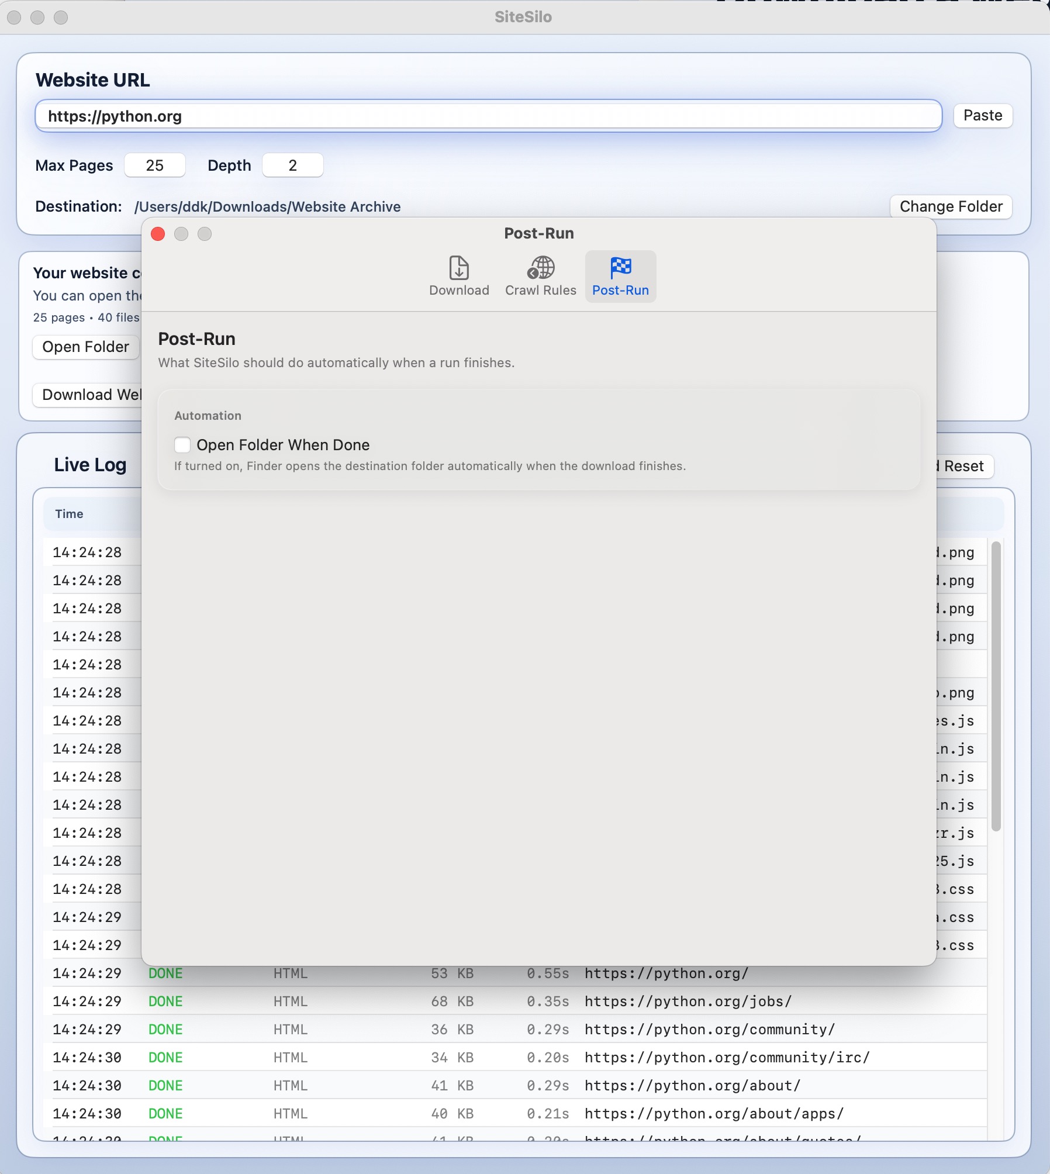Select log row https://python.org/about/apps/
The height and width of the screenshot is (1174, 1050).
click(514, 1114)
